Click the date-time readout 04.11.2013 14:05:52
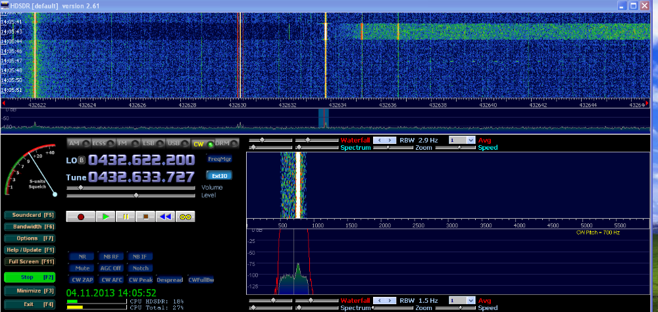The width and height of the screenshot is (658, 312). (x=111, y=292)
